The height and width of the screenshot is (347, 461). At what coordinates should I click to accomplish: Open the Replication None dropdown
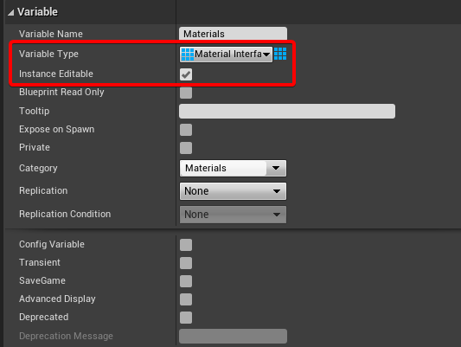(233, 191)
